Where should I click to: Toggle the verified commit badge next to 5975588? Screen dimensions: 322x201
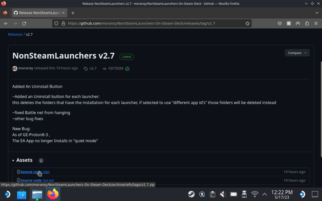127,68
